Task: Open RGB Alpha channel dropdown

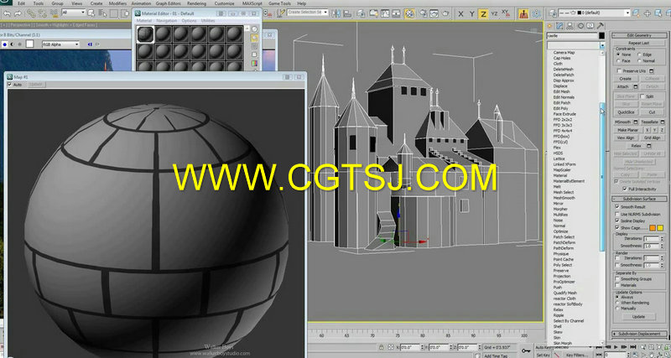Action: click(x=60, y=44)
